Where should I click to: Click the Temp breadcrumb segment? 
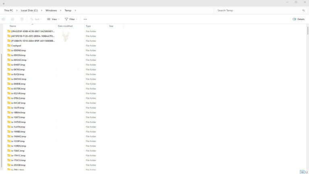tap(68, 10)
